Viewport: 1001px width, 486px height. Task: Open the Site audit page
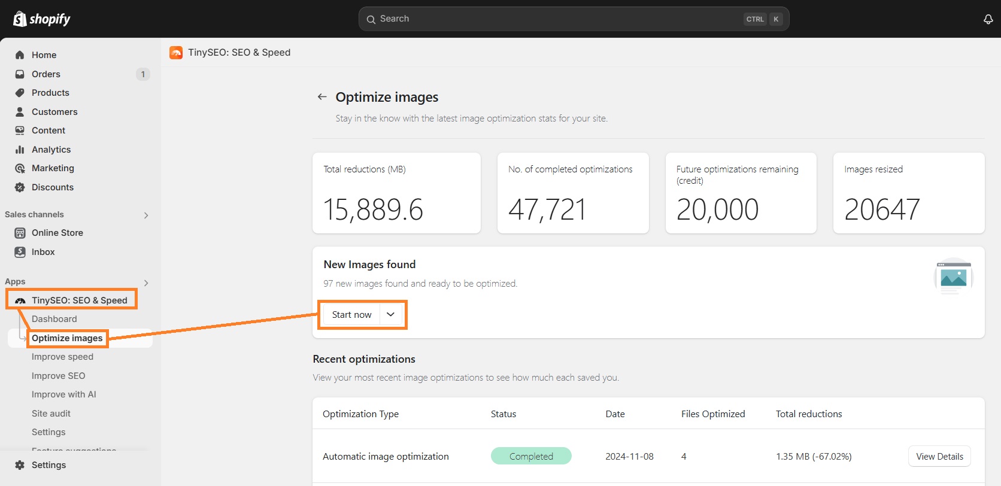pos(51,414)
